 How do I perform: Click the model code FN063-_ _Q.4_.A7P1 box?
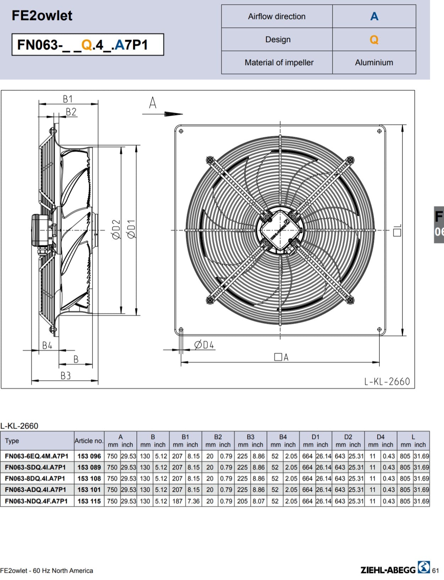click(88, 45)
